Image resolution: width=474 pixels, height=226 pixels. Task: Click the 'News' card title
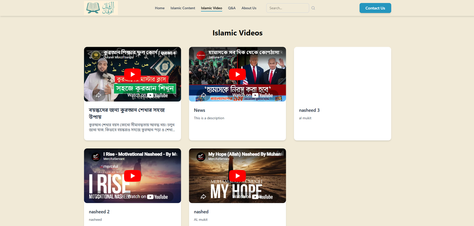coord(200,110)
